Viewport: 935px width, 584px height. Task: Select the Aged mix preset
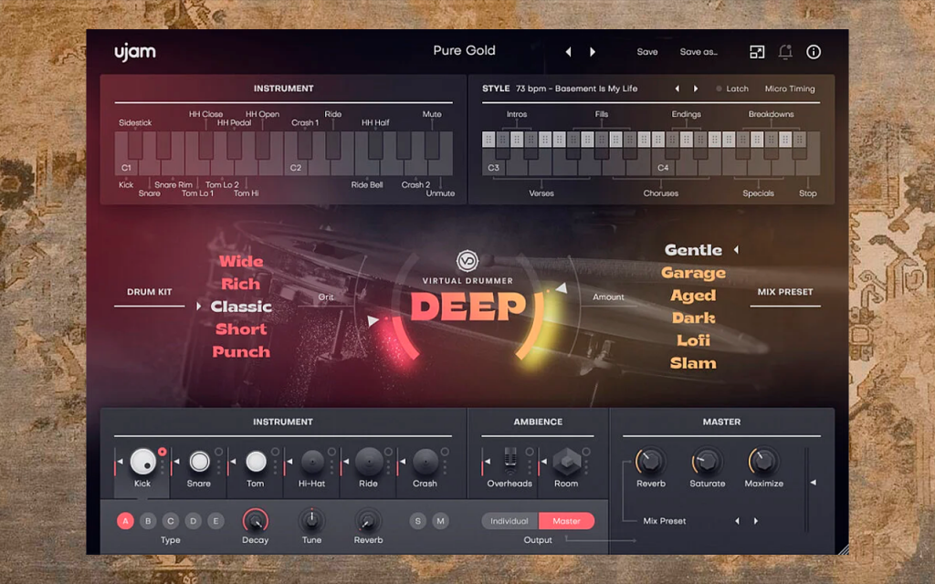point(694,295)
